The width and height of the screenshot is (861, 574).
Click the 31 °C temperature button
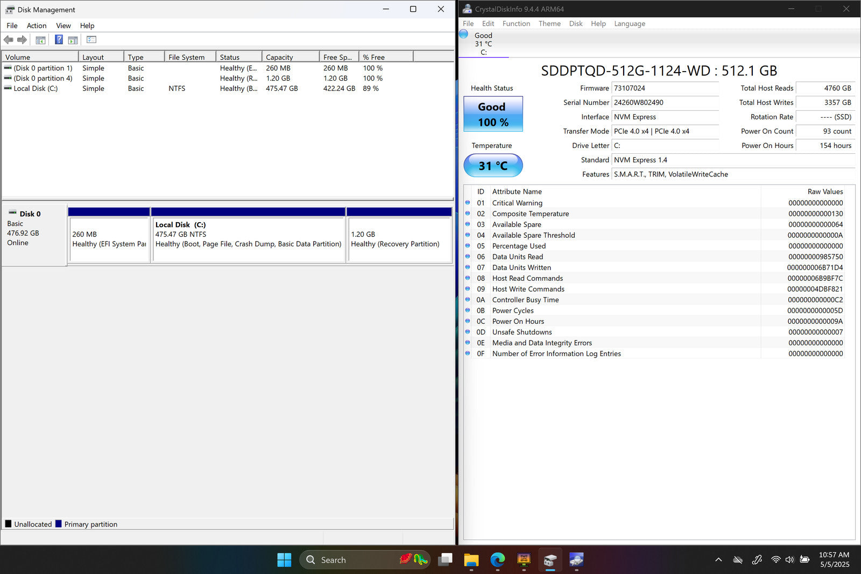493,166
